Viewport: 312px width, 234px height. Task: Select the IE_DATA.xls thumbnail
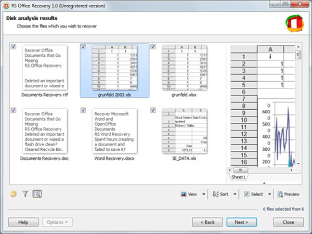185,131
